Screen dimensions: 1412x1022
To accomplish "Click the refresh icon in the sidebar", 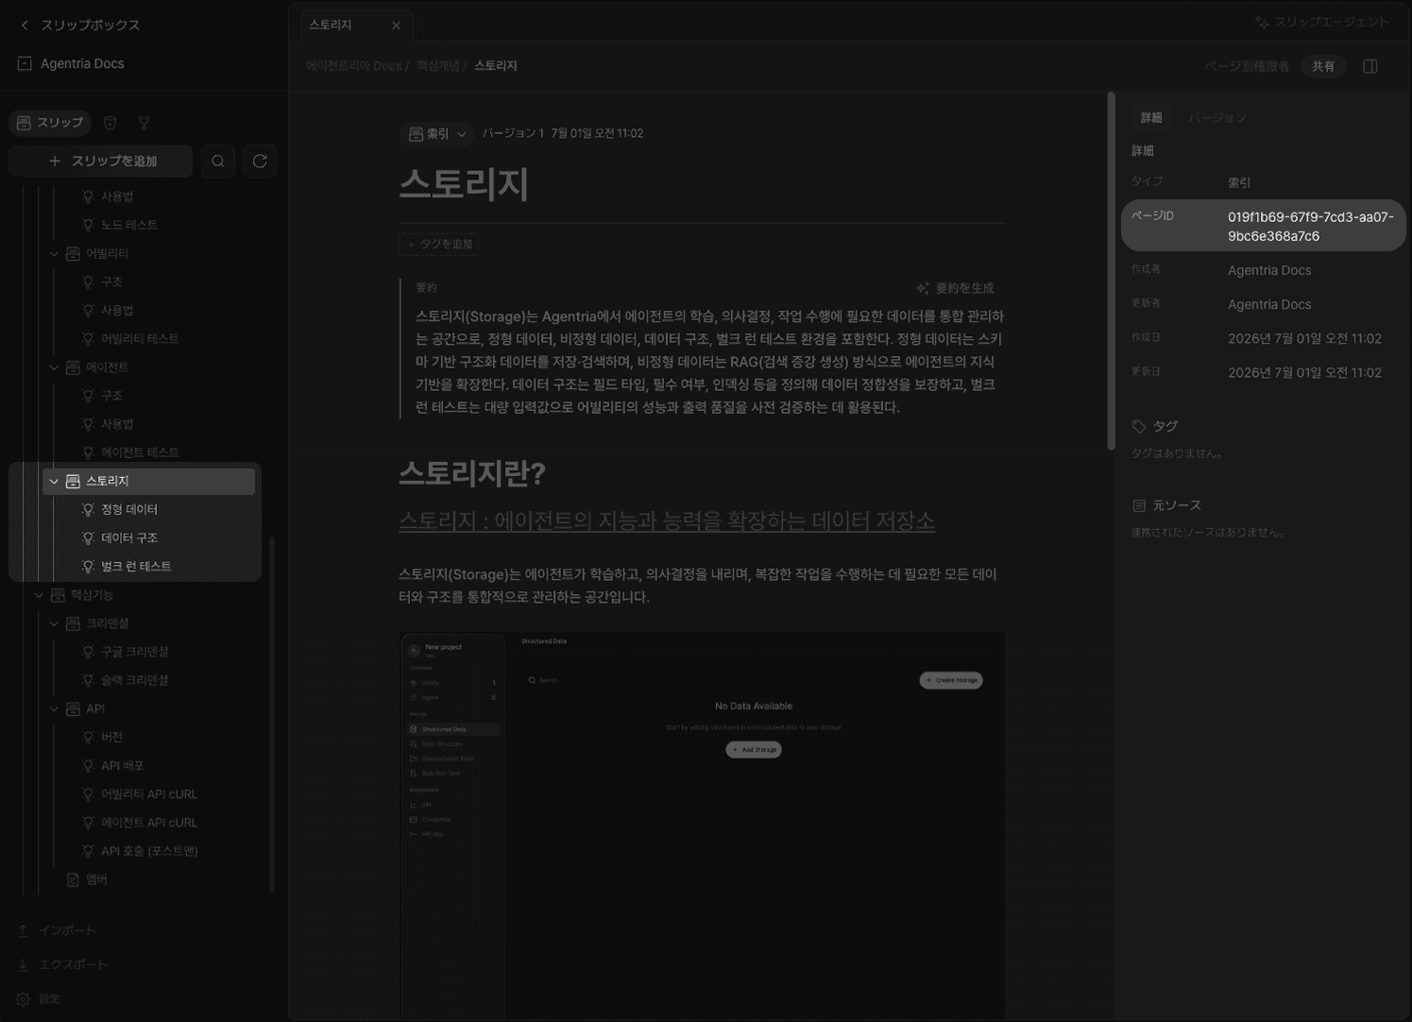I will tap(260, 162).
